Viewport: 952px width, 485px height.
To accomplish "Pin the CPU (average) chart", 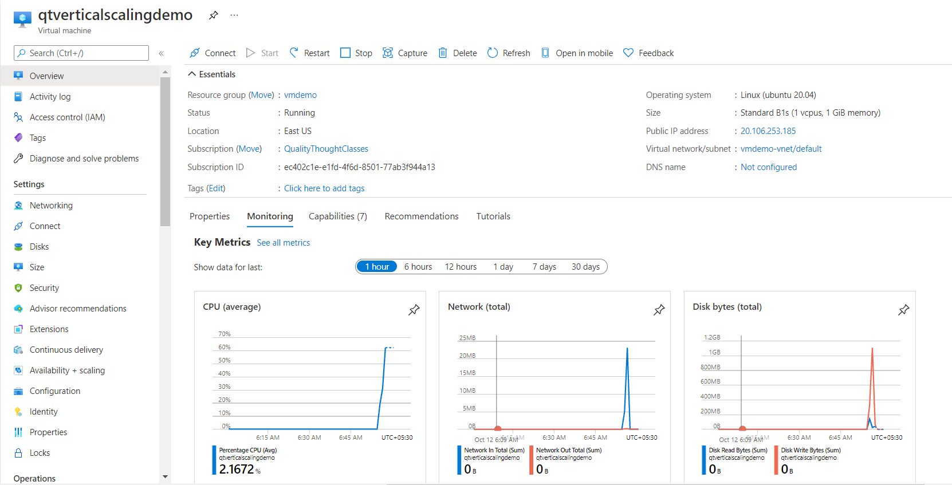I will pyautogui.click(x=414, y=310).
